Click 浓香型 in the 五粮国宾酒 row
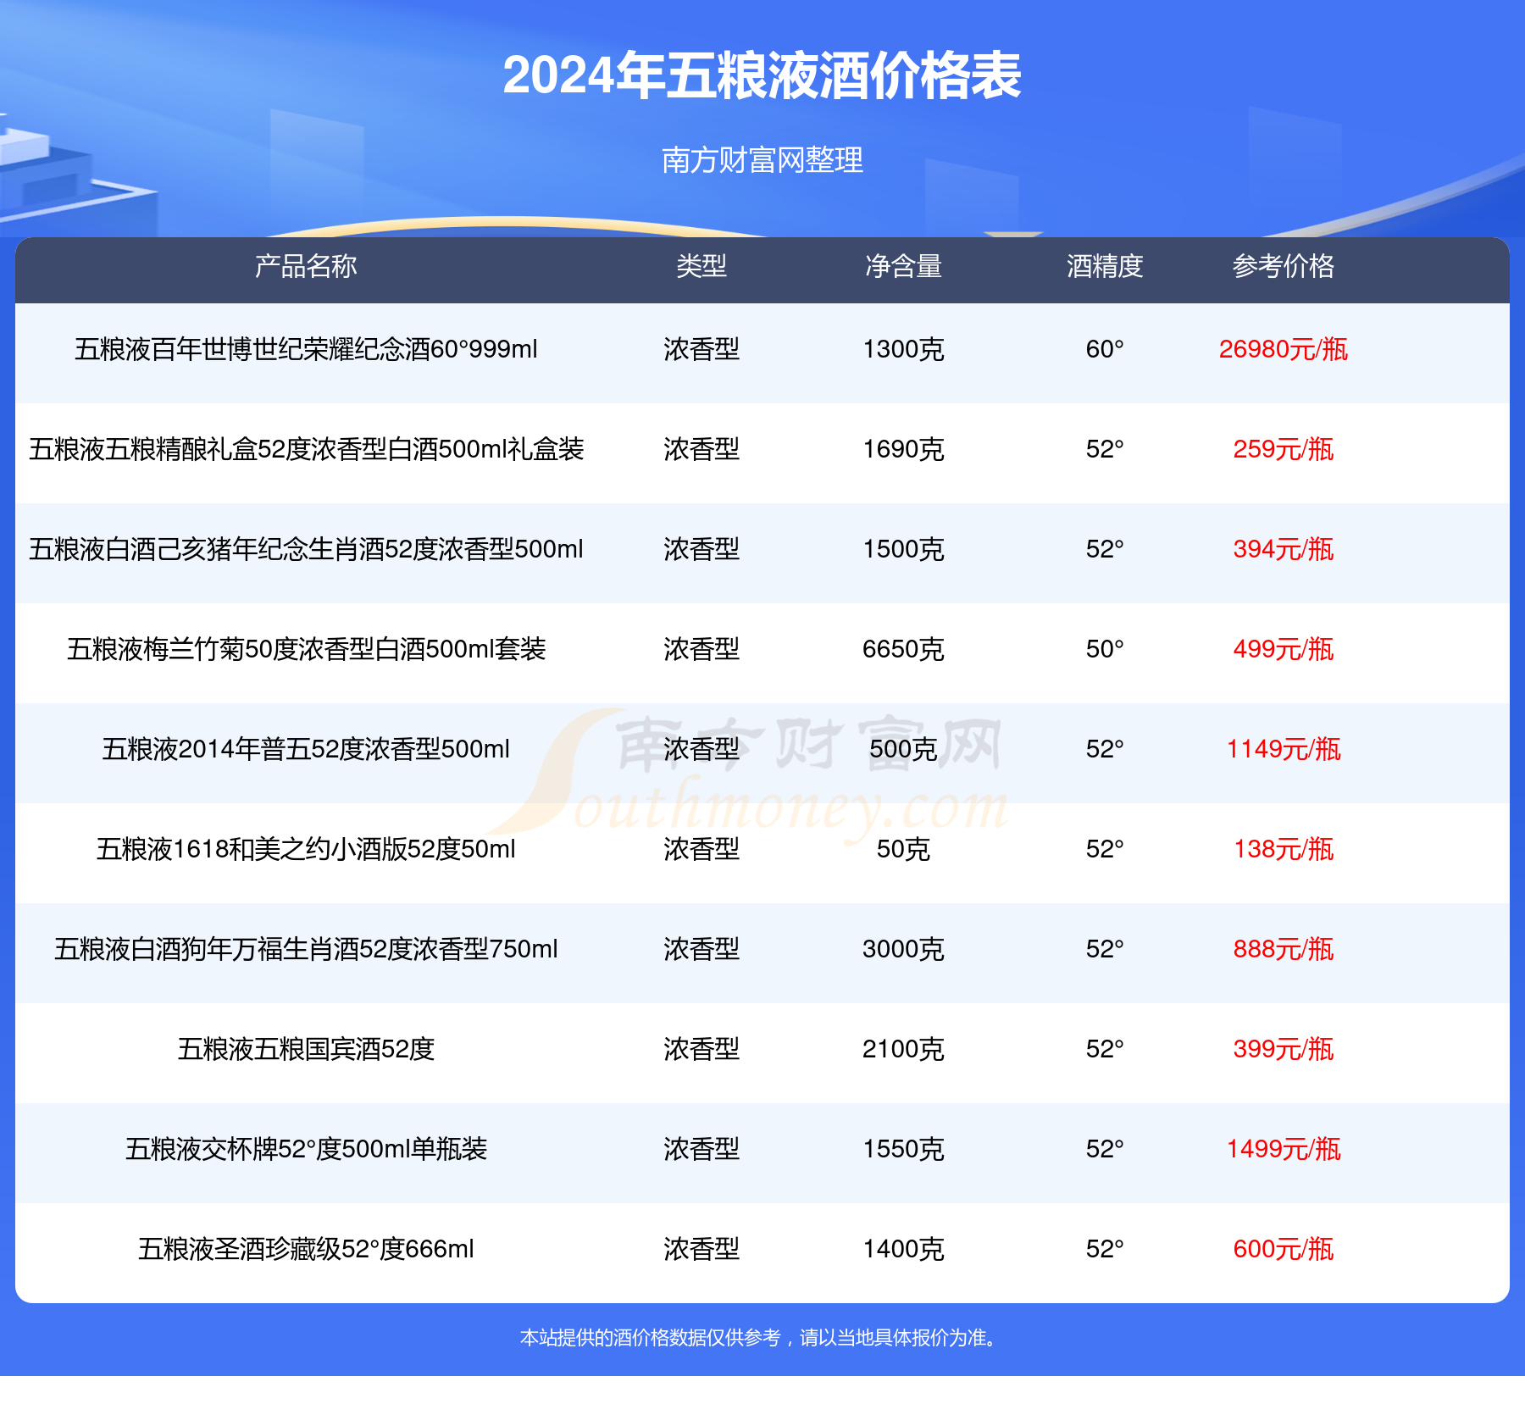1525x1415 pixels. tap(701, 1049)
